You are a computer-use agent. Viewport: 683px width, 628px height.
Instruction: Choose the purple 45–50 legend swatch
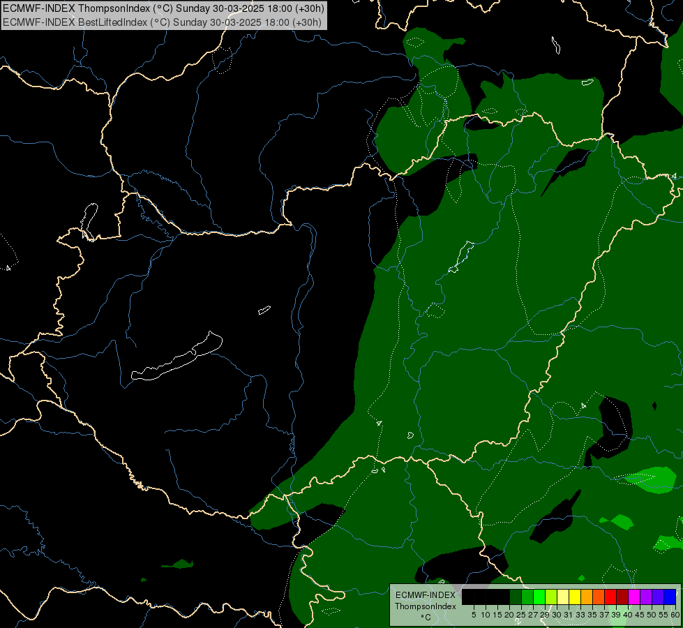coord(646,597)
